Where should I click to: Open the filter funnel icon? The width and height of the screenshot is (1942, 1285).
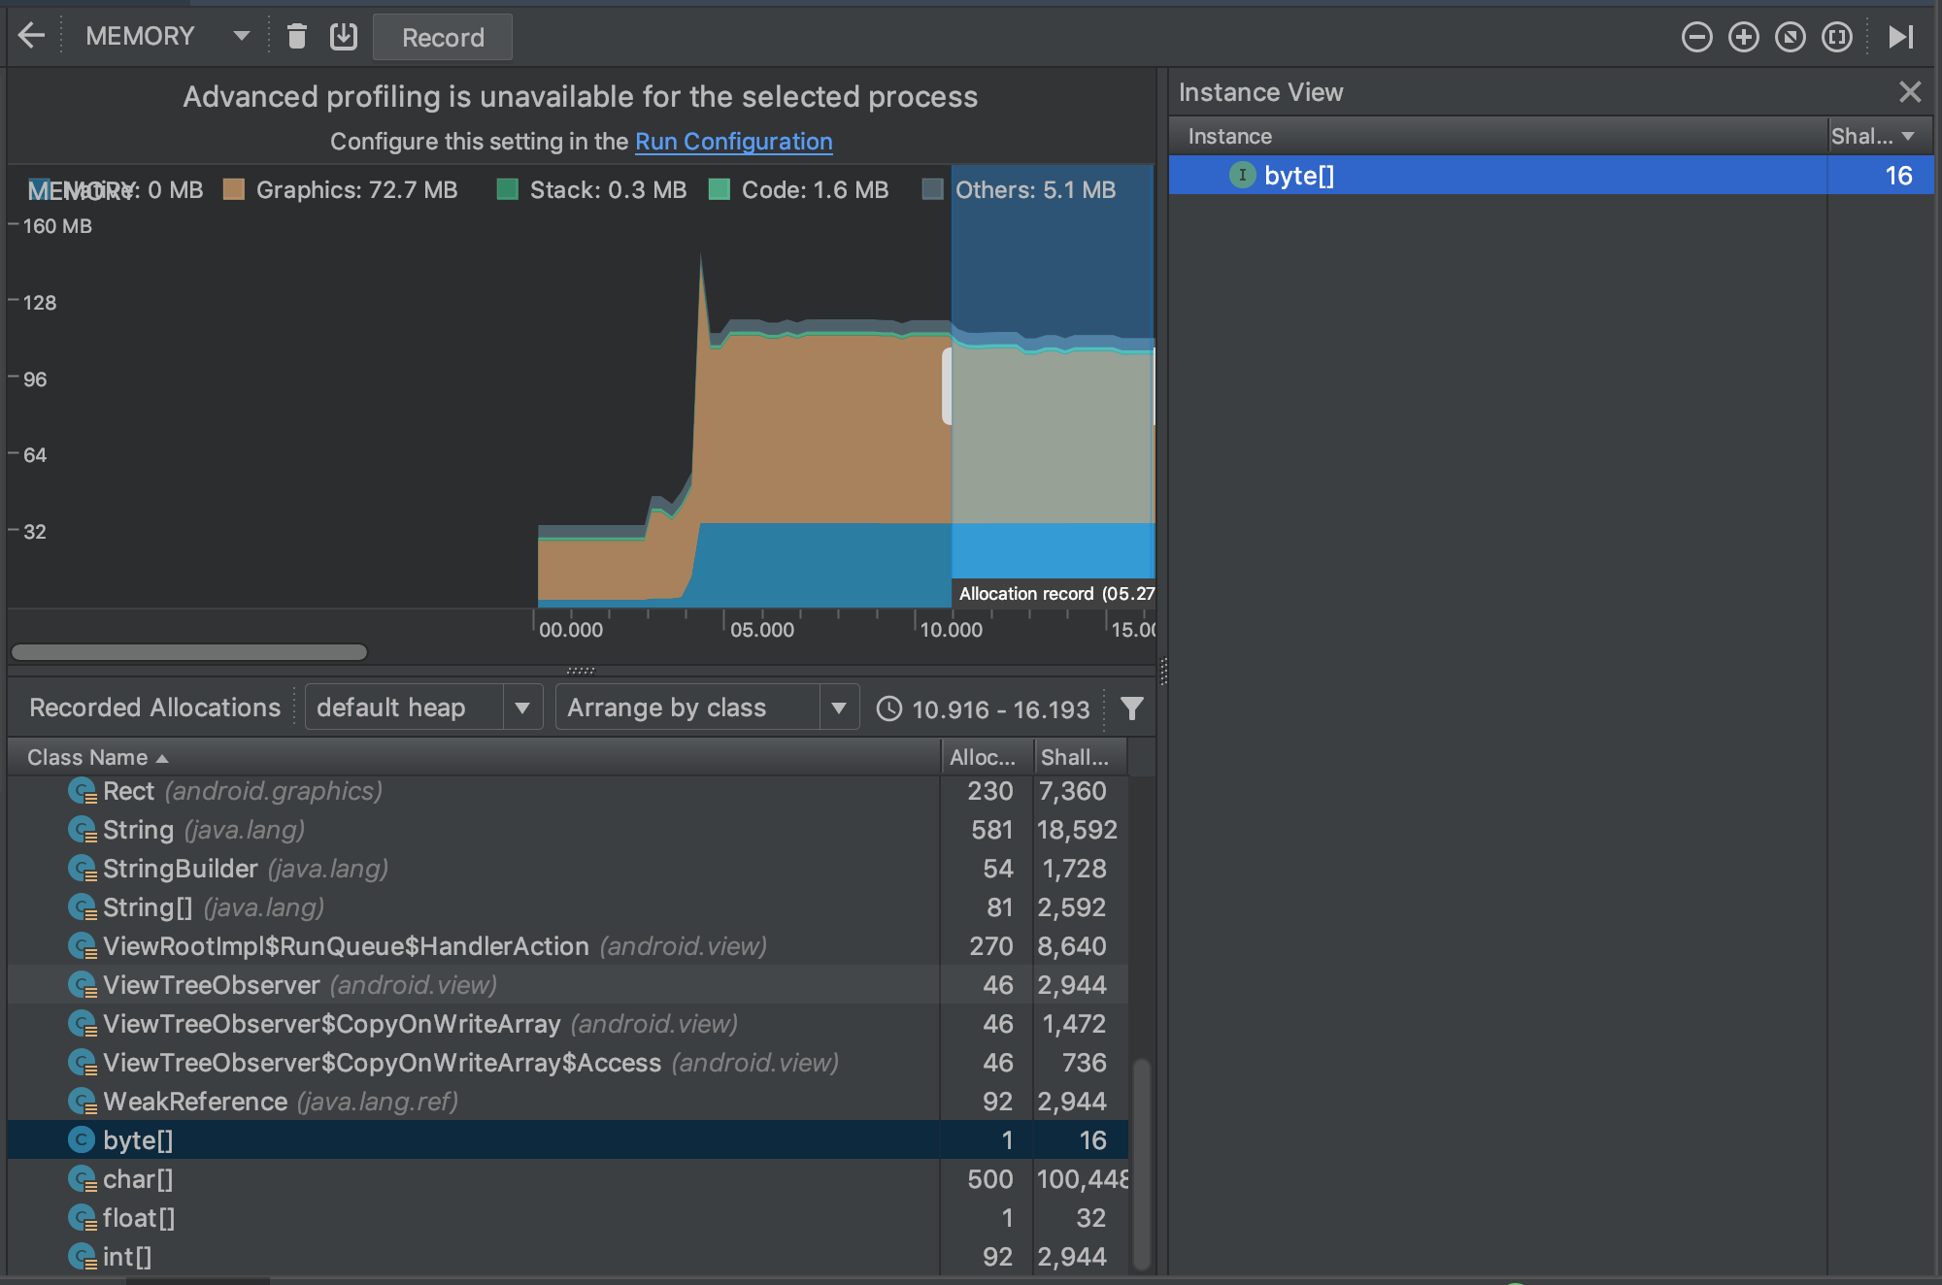1131,708
